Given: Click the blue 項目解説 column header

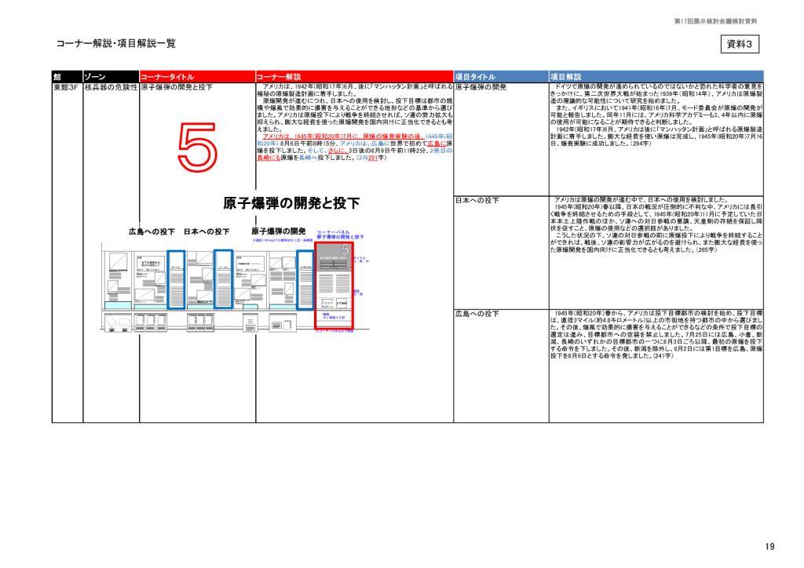Looking at the screenshot, I should [x=656, y=77].
